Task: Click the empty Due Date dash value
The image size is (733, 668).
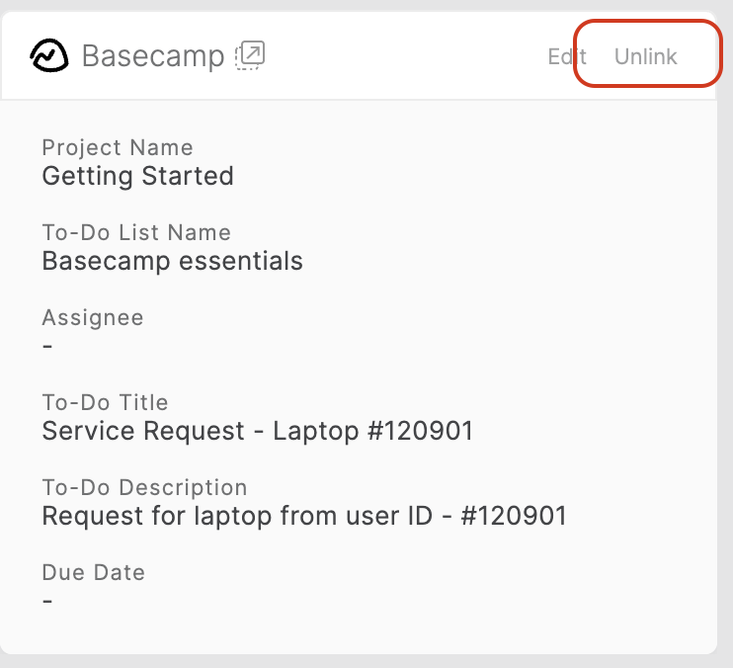Action: [47, 601]
